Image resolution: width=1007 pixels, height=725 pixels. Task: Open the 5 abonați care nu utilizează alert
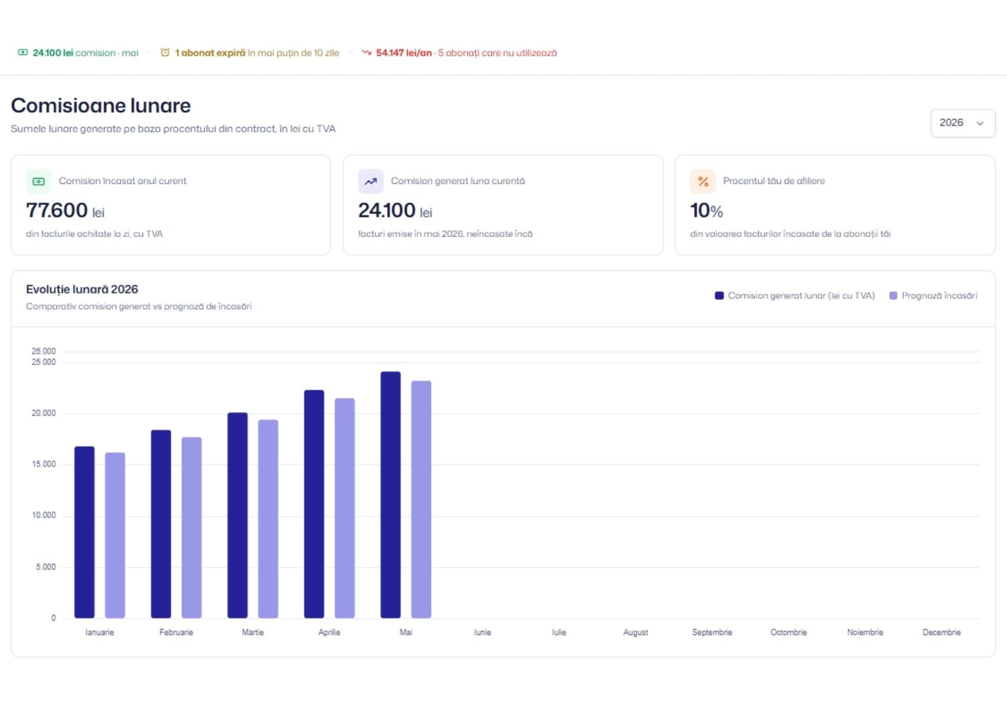459,52
